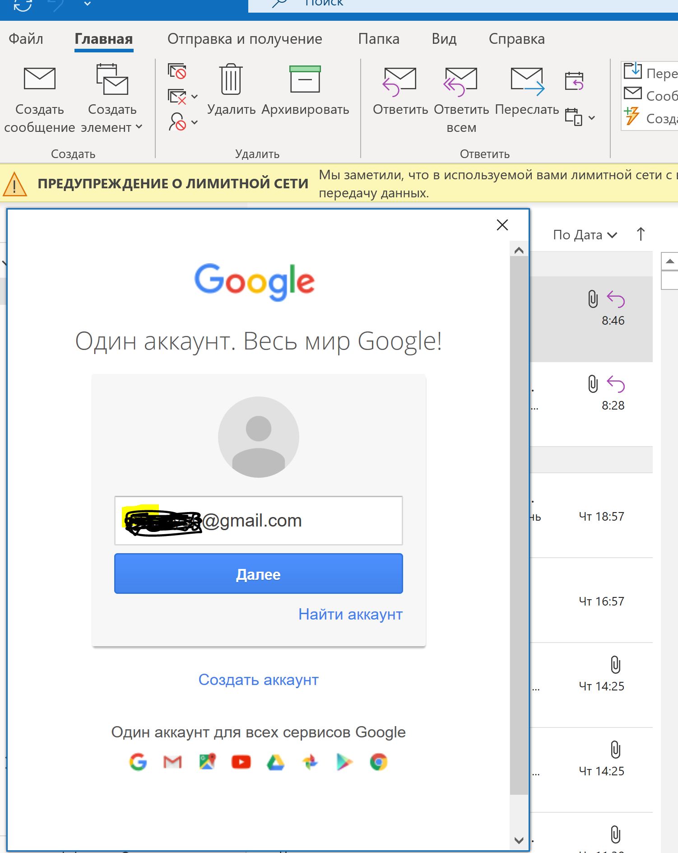Open the message from Чт 16:57

tap(591, 601)
